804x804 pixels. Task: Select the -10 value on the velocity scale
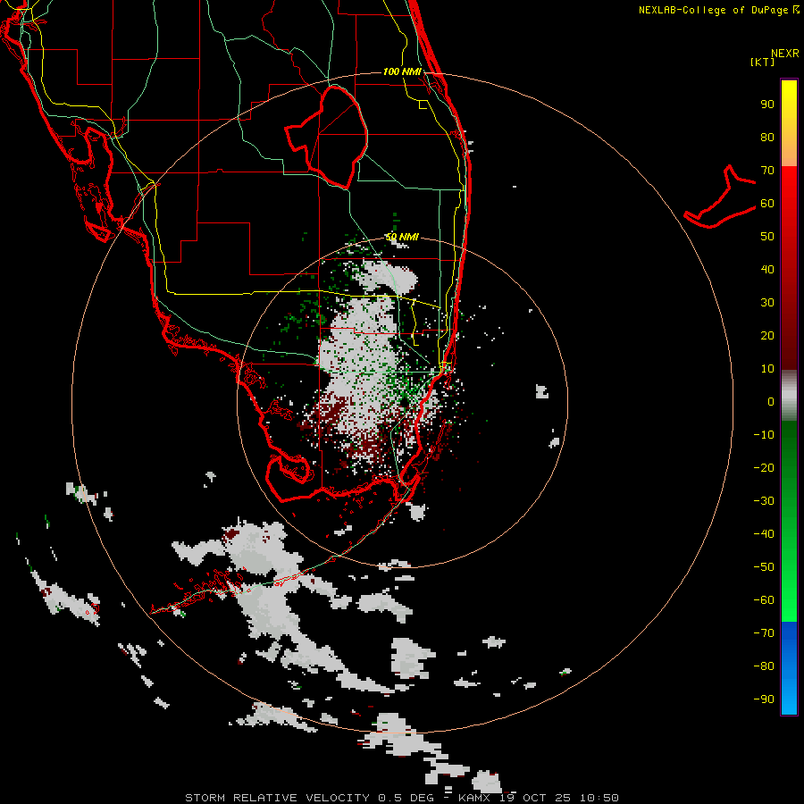point(764,435)
